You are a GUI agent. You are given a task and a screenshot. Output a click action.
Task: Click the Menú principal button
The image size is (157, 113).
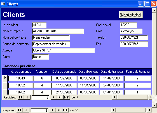pyautogui.click(x=131, y=15)
